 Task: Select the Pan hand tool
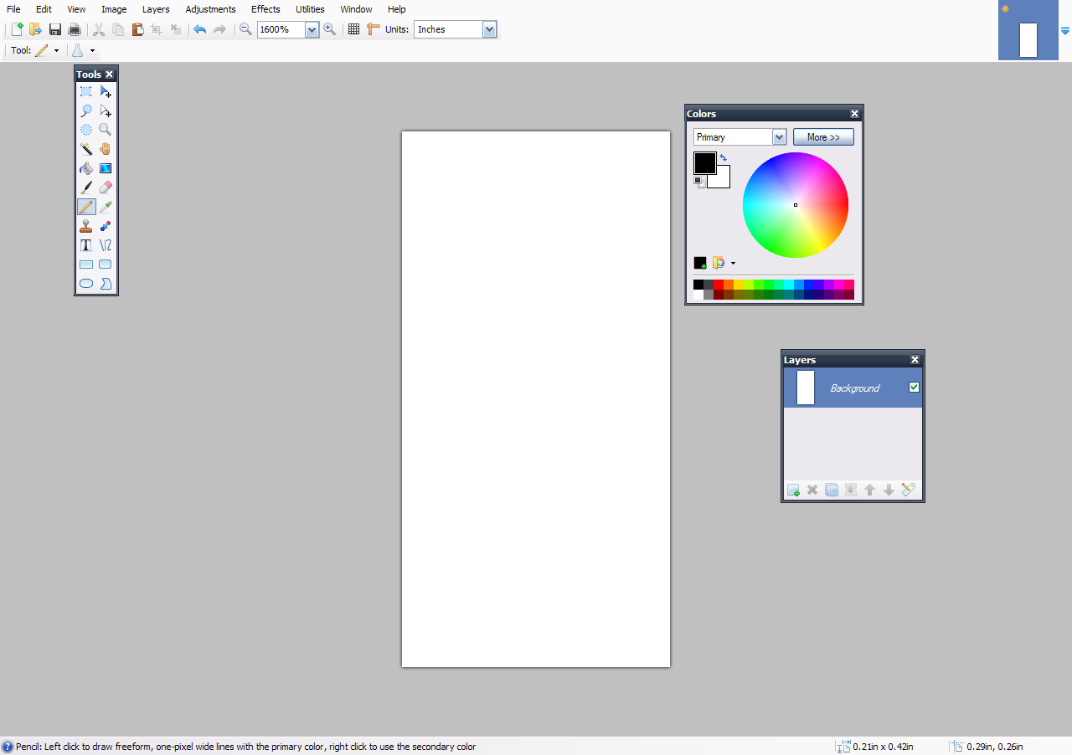pos(106,149)
